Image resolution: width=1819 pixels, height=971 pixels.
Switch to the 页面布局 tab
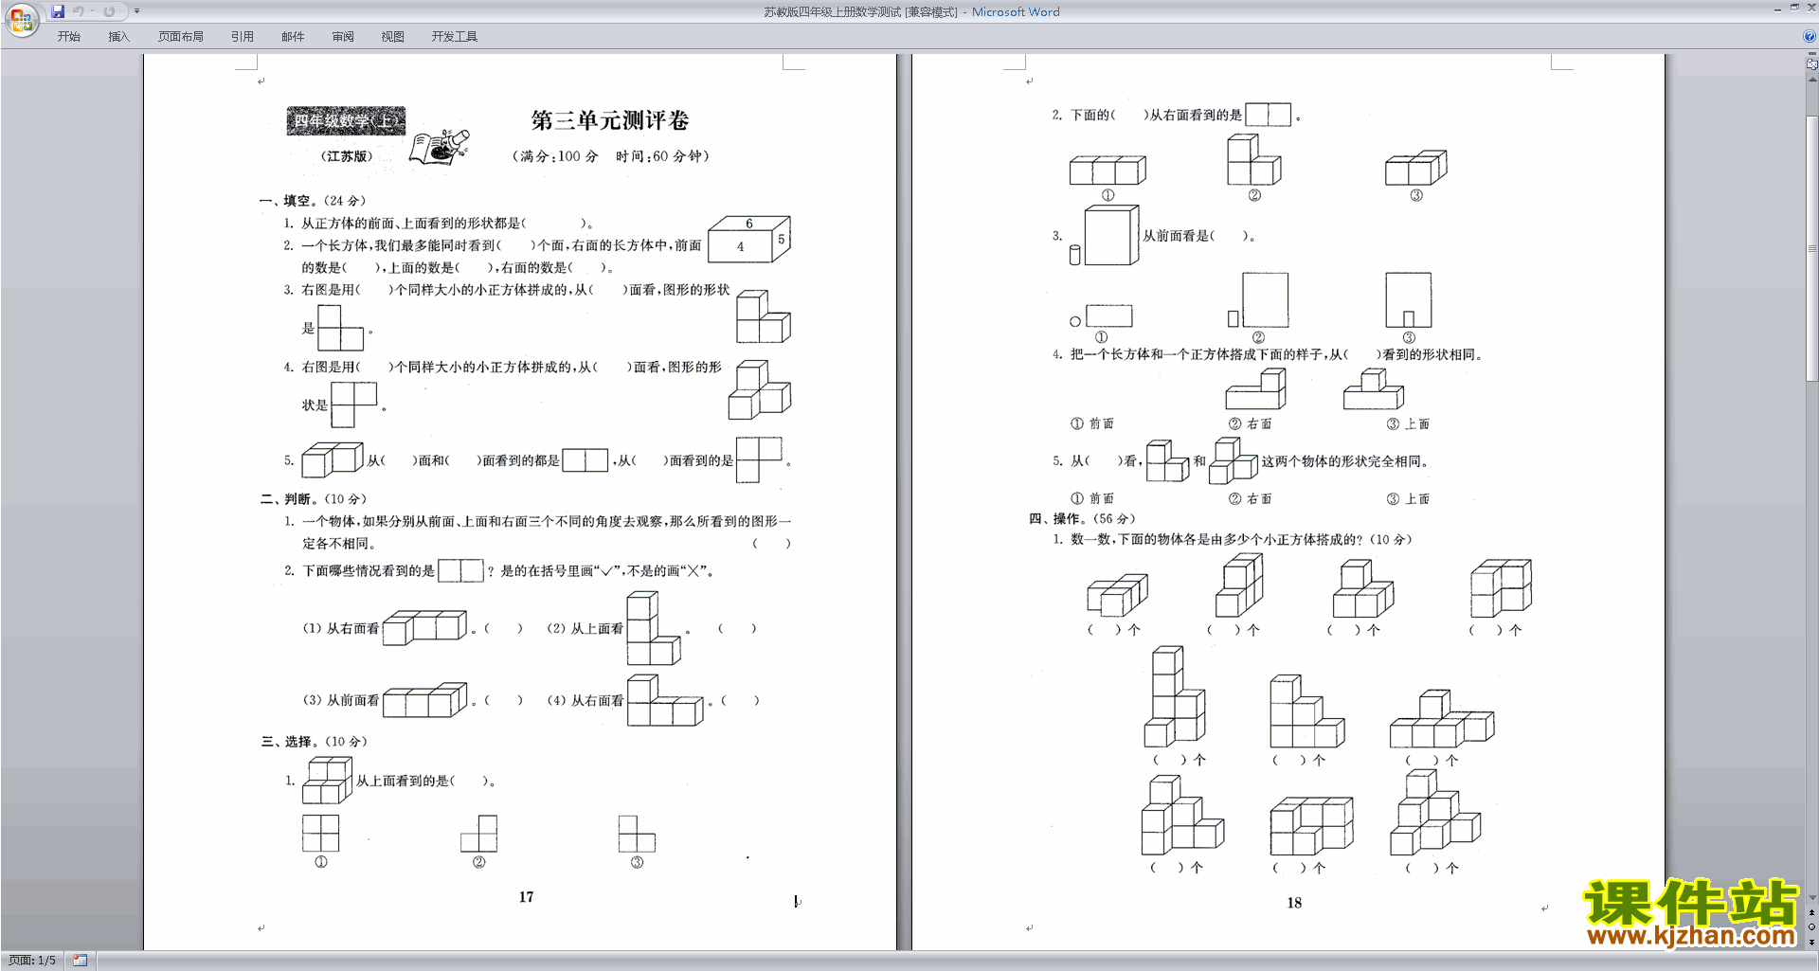pyautogui.click(x=181, y=37)
